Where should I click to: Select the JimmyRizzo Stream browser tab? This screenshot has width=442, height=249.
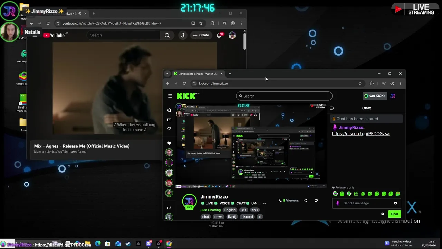[198, 74]
